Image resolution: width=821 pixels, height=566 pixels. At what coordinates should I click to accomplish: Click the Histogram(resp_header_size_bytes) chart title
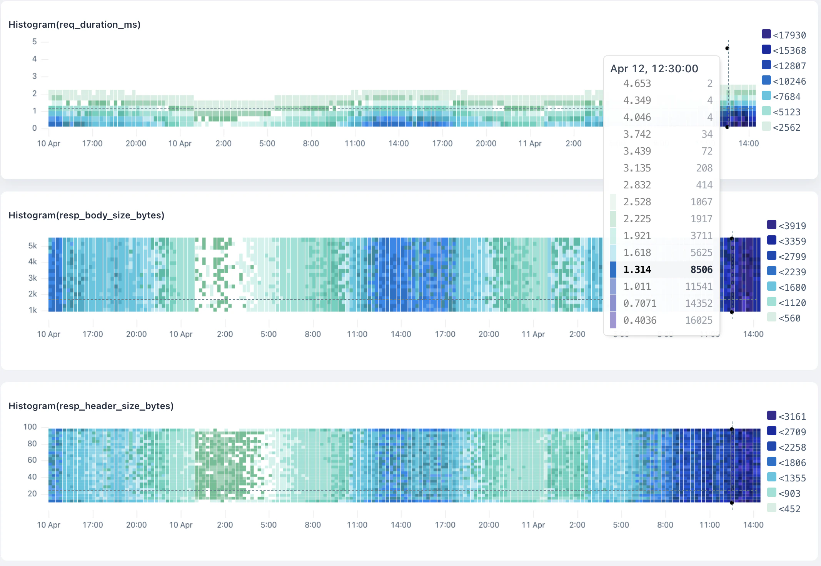(x=91, y=406)
